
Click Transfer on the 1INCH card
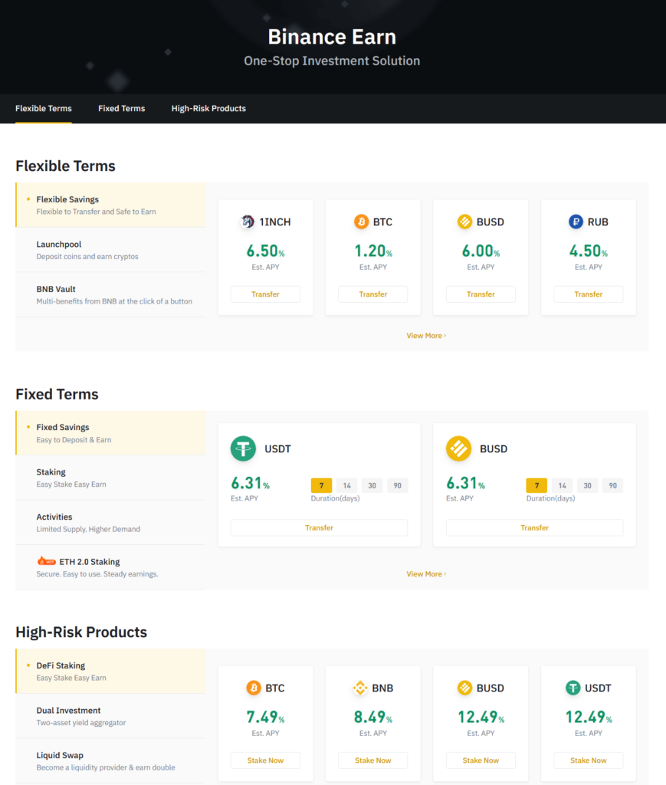click(x=265, y=294)
